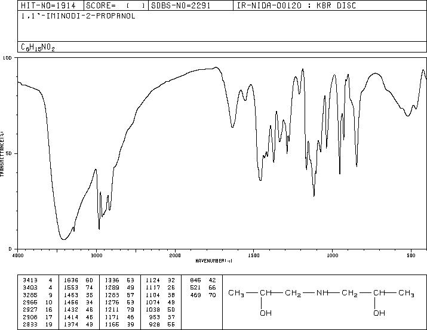This screenshot has height=330, width=427.
Task: Click the 500 tick label on x-axis
Action: point(411,255)
